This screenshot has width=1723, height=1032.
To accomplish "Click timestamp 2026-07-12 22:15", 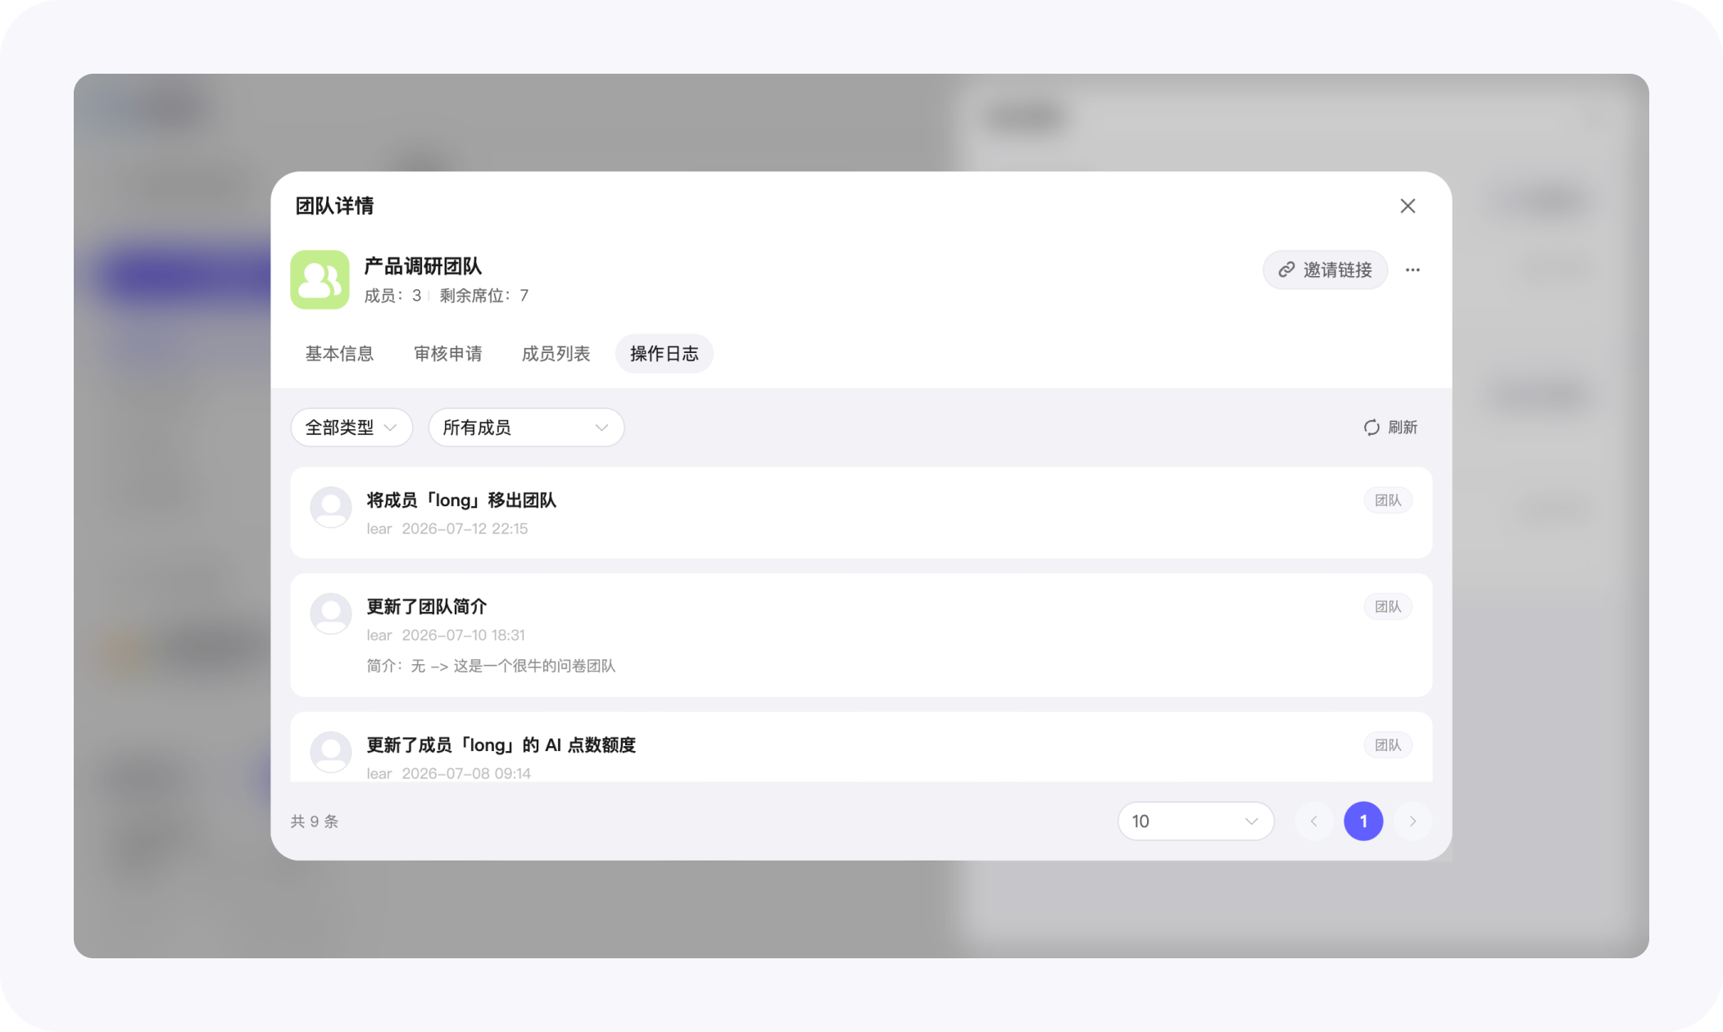I will tap(465, 529).
